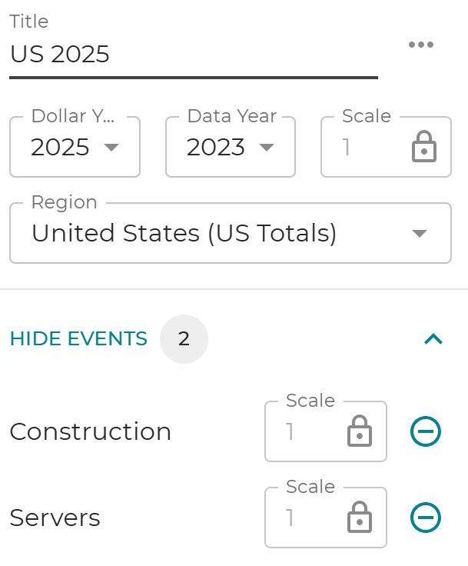Collapse events list using the up chevron
468x566 pixels.
pos(433,339)
